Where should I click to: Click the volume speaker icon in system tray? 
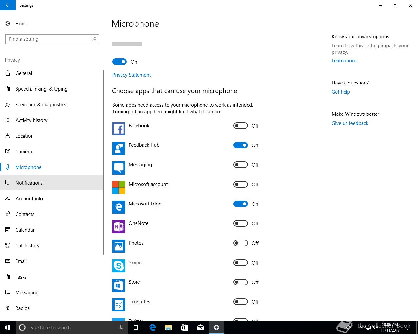(376, 327)
